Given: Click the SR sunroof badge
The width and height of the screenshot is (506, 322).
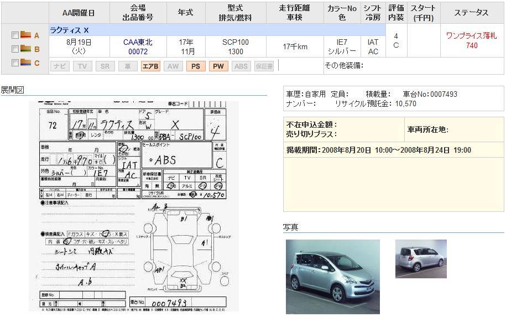Looking at the screenshot, I should tap(105, 66).
